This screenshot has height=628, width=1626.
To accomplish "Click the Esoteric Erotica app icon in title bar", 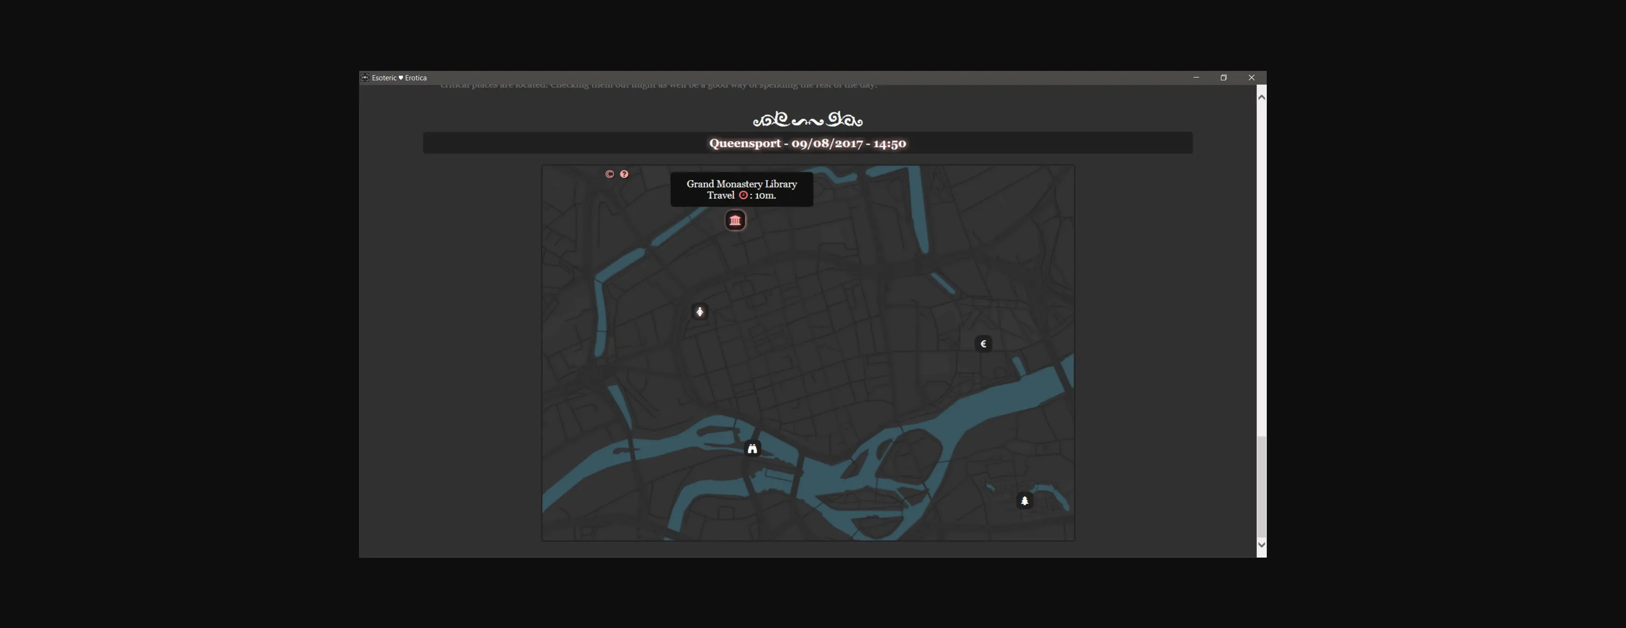I will [365, 77].
